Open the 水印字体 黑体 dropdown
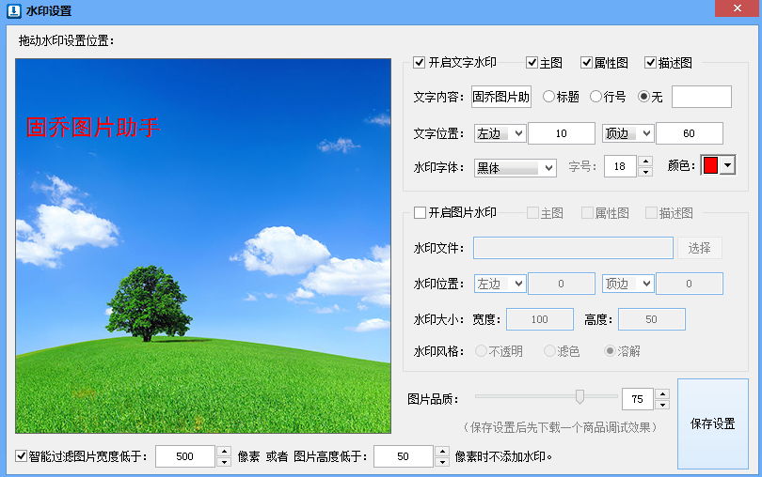Viewport: 762px width, 477px height. pyautogui.click(x=516, y=168)
